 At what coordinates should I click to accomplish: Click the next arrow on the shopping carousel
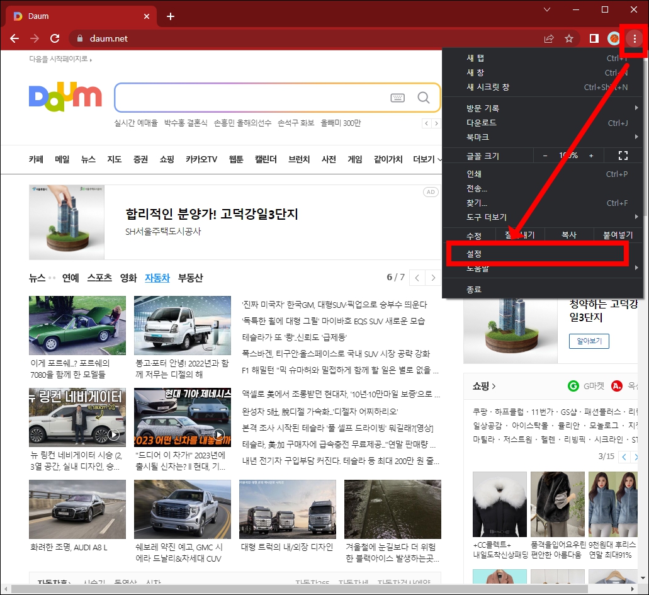[638, 456]
